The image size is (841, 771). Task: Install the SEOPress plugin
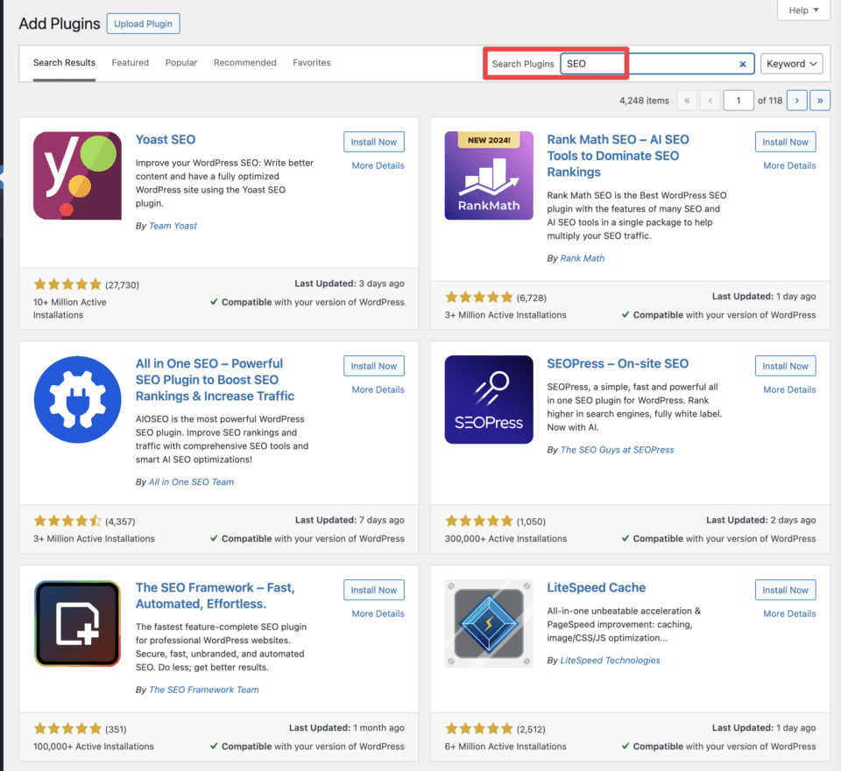[785, 366]
